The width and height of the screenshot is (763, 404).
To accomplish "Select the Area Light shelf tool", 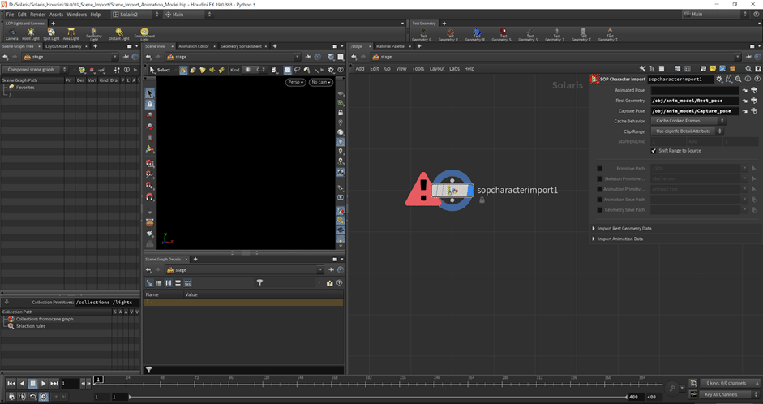I will [x=71, y=33].
